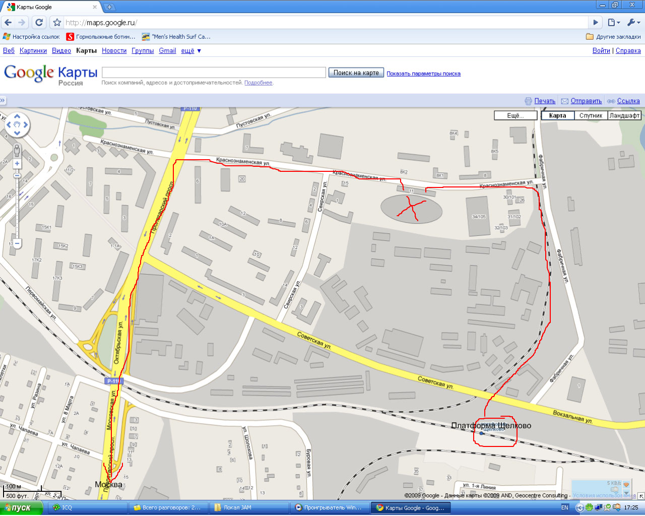Collapse the left panel with the double arrow
The width and height of the screenshot is (645, 516).
tap(3, 101)
